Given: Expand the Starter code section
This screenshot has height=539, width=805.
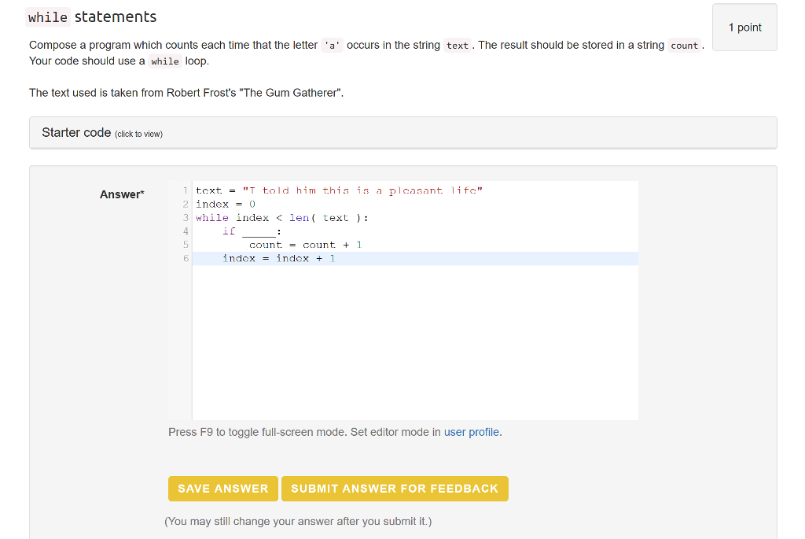Looking at the screenshot, I should 76,132.
